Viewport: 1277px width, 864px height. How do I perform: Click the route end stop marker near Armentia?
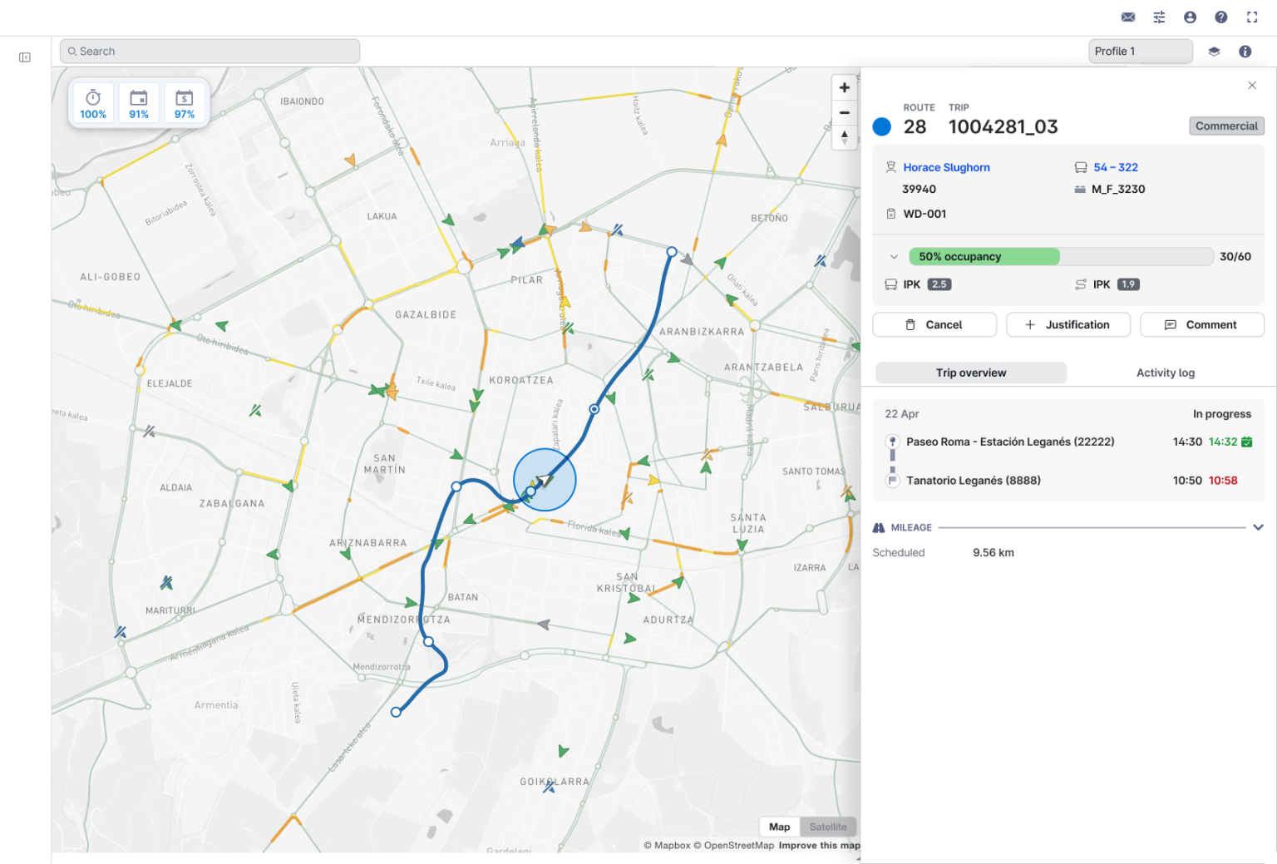(x=397, y=712)
